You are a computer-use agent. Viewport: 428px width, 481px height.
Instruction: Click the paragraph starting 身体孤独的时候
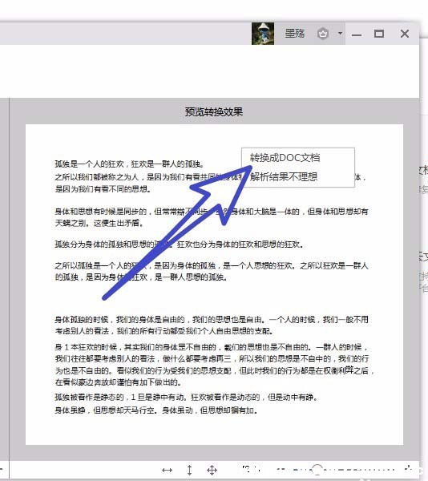(212, 325)
